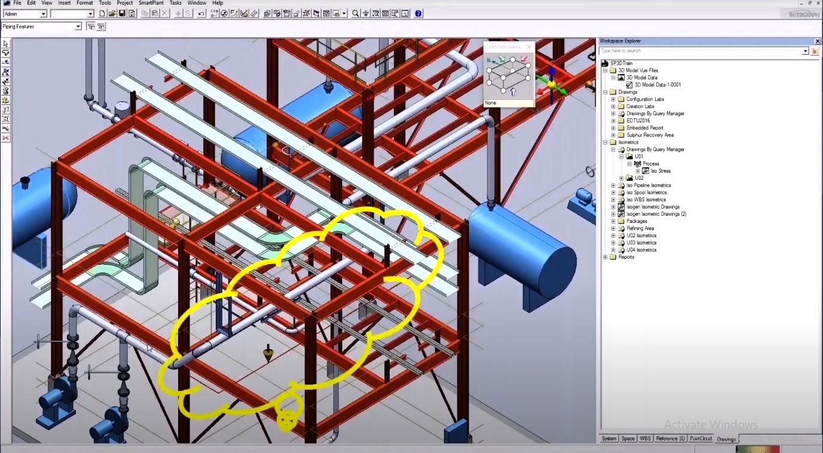The image size is (823, 453).
Task: Select the arrow Select tool in the left toolbar
Action: click(5, 43)
